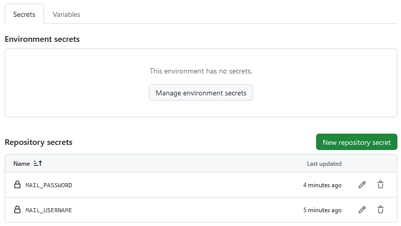Viewport: 401px width, 226px height.
Task: Click the Environment secrets heading
Action: tap(42, 39)
